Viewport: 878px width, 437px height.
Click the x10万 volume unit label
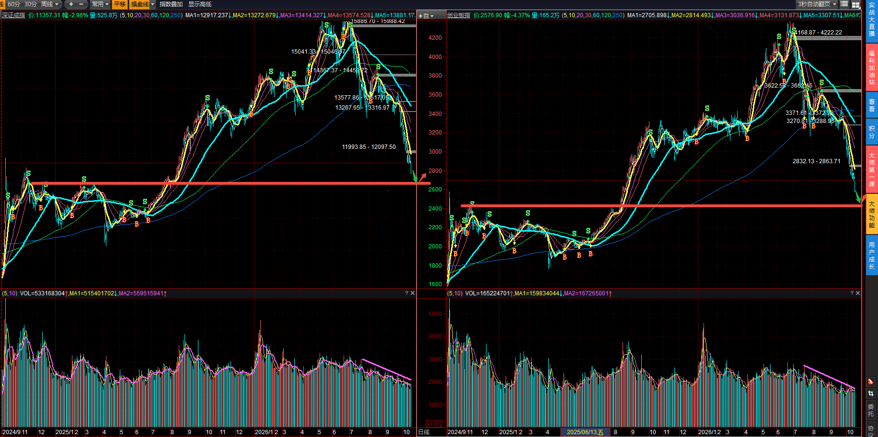pyautogui.click(x=434, y=424)
